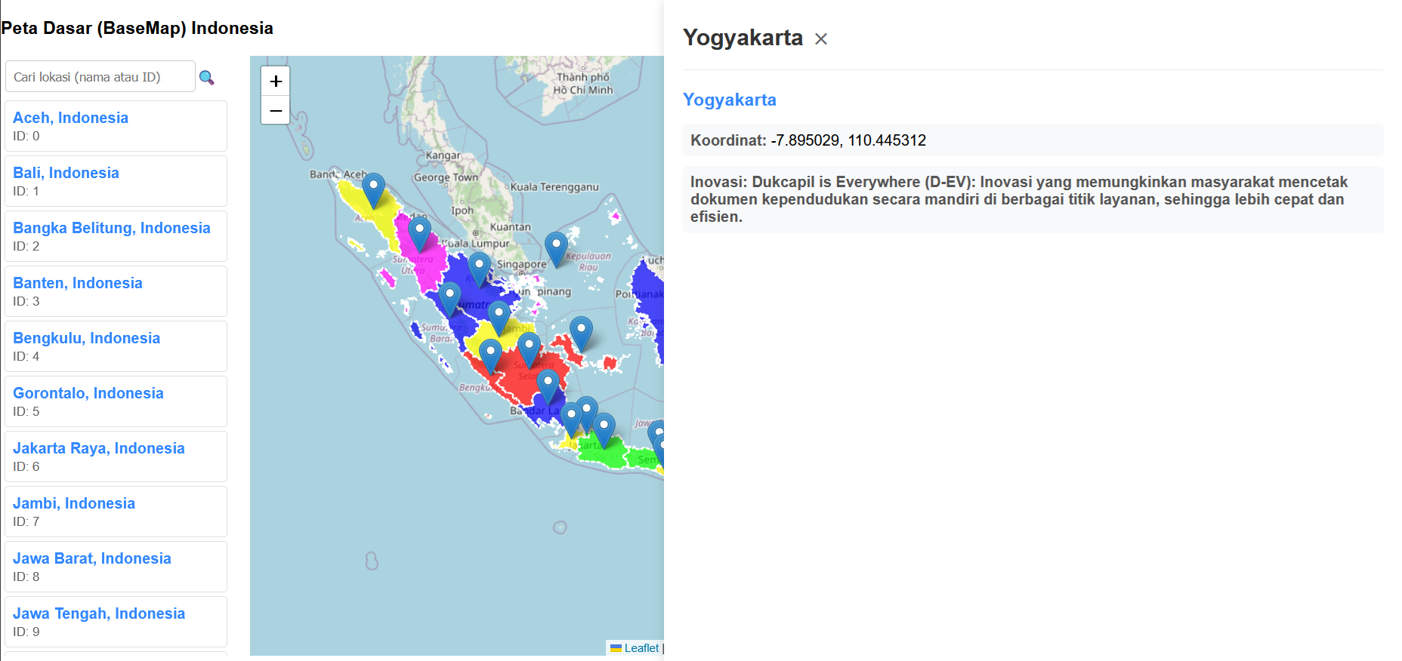
Task: Zoom in the map with plus button
Action: 276,81
